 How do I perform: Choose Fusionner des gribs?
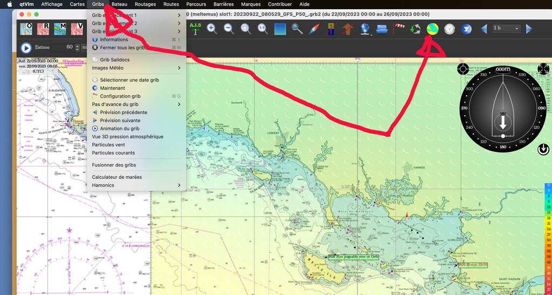point(136,165)
